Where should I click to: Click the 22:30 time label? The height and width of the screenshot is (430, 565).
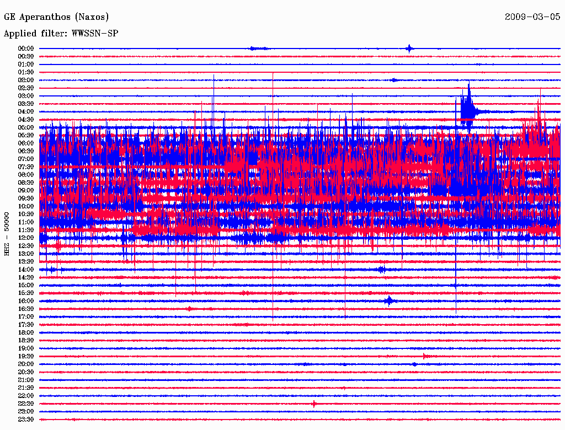pyautogui.click(x=26, y=404)
